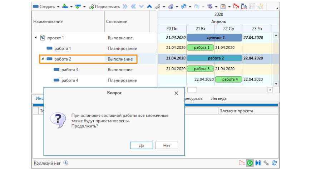
Task: Collapse the проект 1 tree node
Action: [x=35, y=37]
